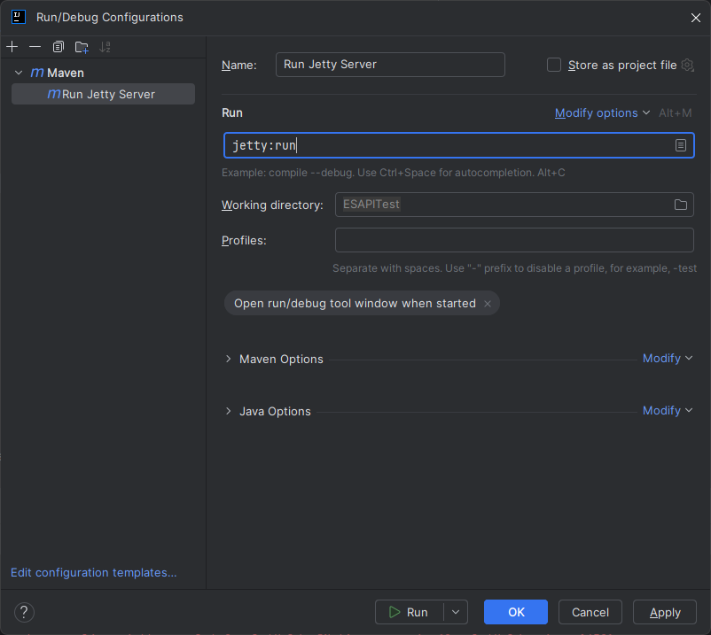Open the Help question mark button
711x635 pixels.
(x=24, y=612)
